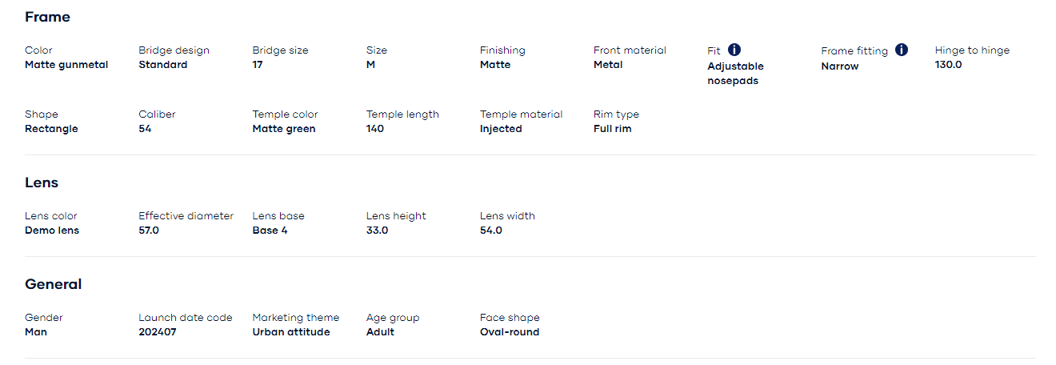Click the Effective diameter 57.0 value
The height and width of the screenshot is (365, 1056).
click(x=149, y=231)
